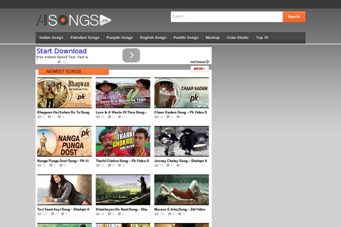Open Chaar Kadam Song title link

[x=181, y=112]
